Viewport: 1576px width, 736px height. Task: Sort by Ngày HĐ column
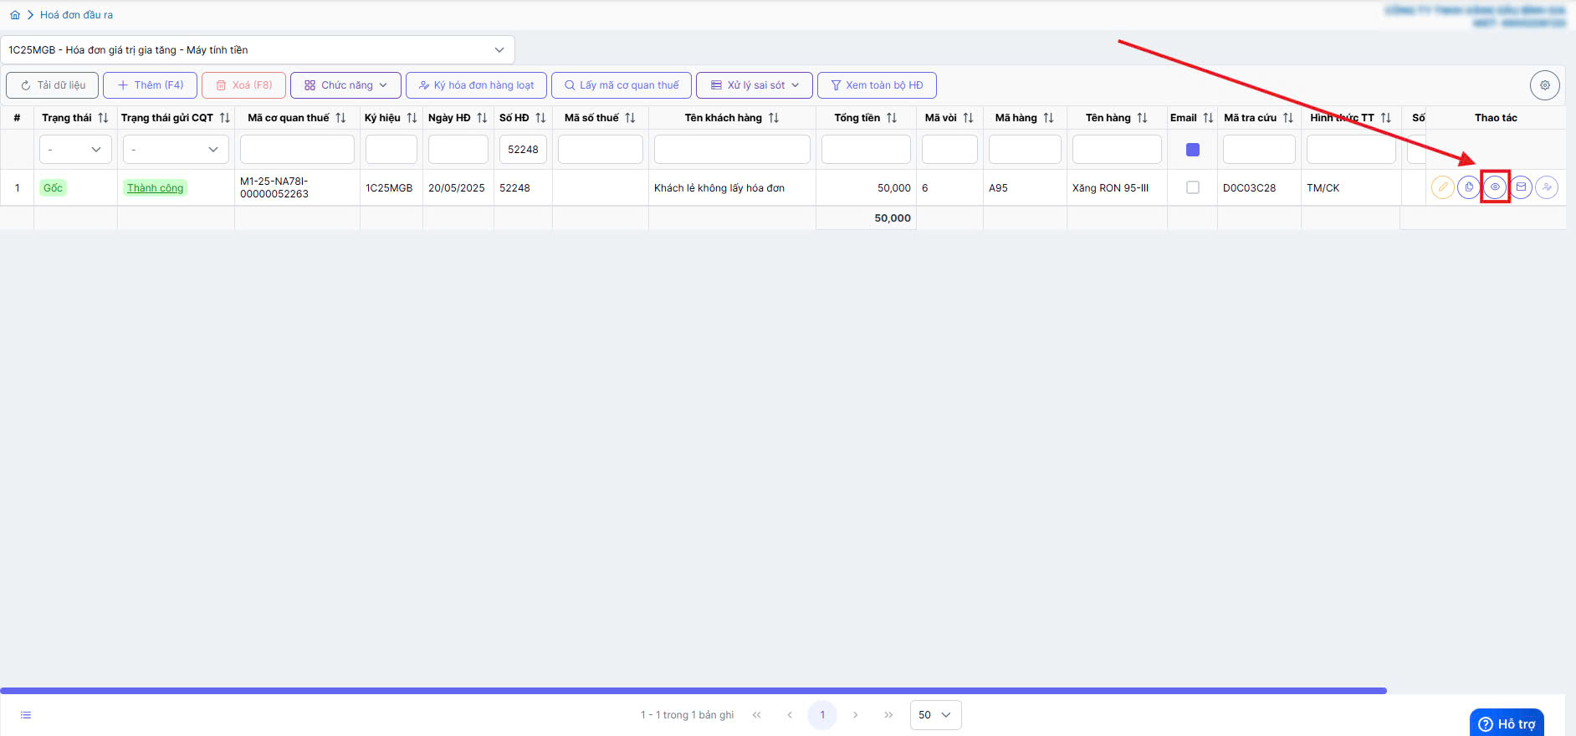[482, 118]
